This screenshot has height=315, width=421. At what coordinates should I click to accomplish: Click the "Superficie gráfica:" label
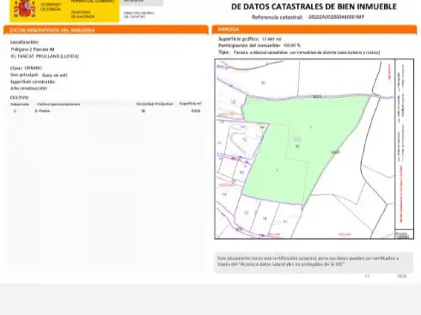[238, 39]
